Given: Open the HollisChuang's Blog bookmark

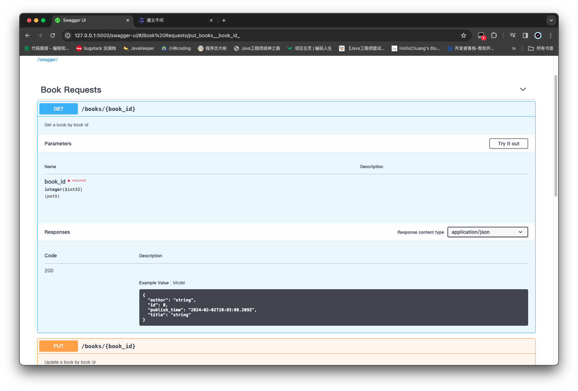Looking at the screenshot, I should [x=416, y=48].
